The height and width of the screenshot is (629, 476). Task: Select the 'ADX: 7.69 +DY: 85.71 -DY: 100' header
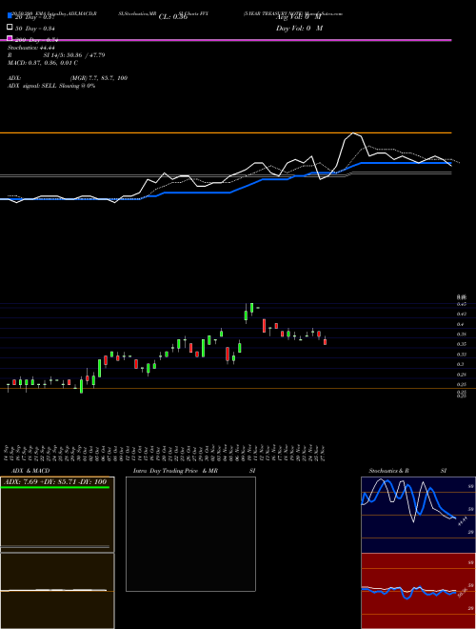coord(54,481)
